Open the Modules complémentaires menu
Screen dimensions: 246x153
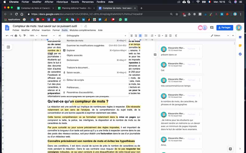pyautogui.click(x=83, y=30)
